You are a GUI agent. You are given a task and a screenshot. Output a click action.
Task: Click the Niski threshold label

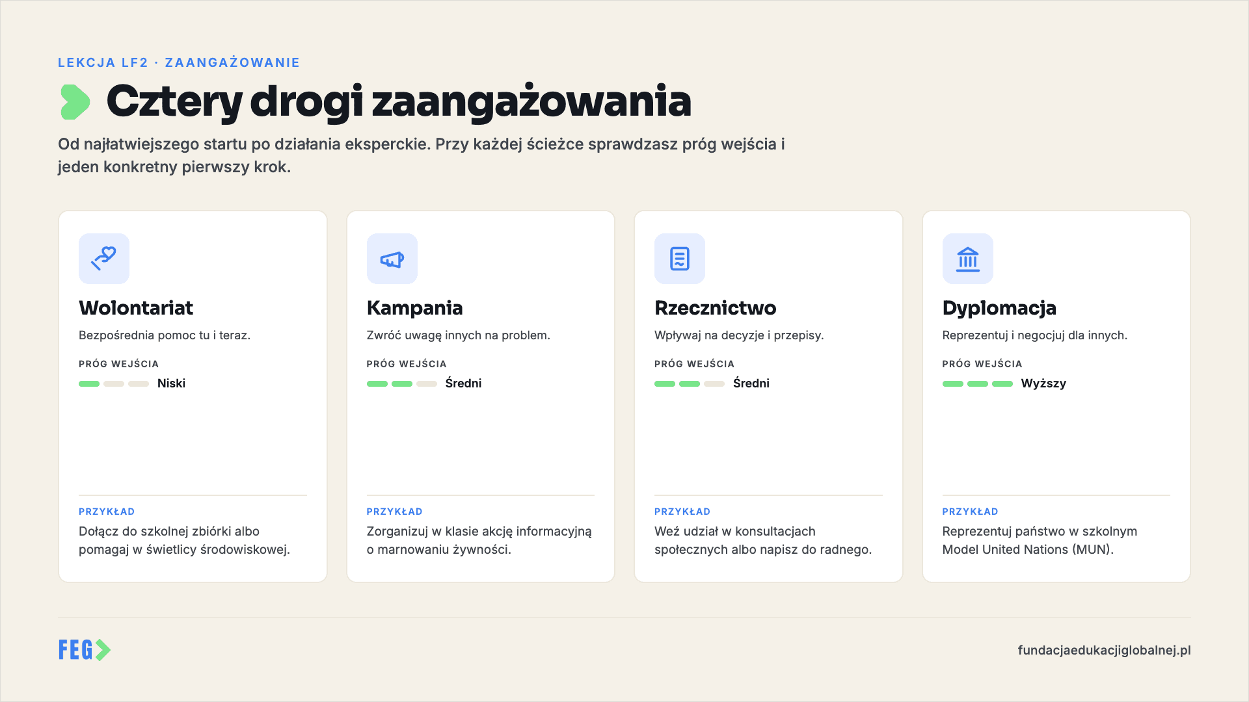[x=171, y=383]
